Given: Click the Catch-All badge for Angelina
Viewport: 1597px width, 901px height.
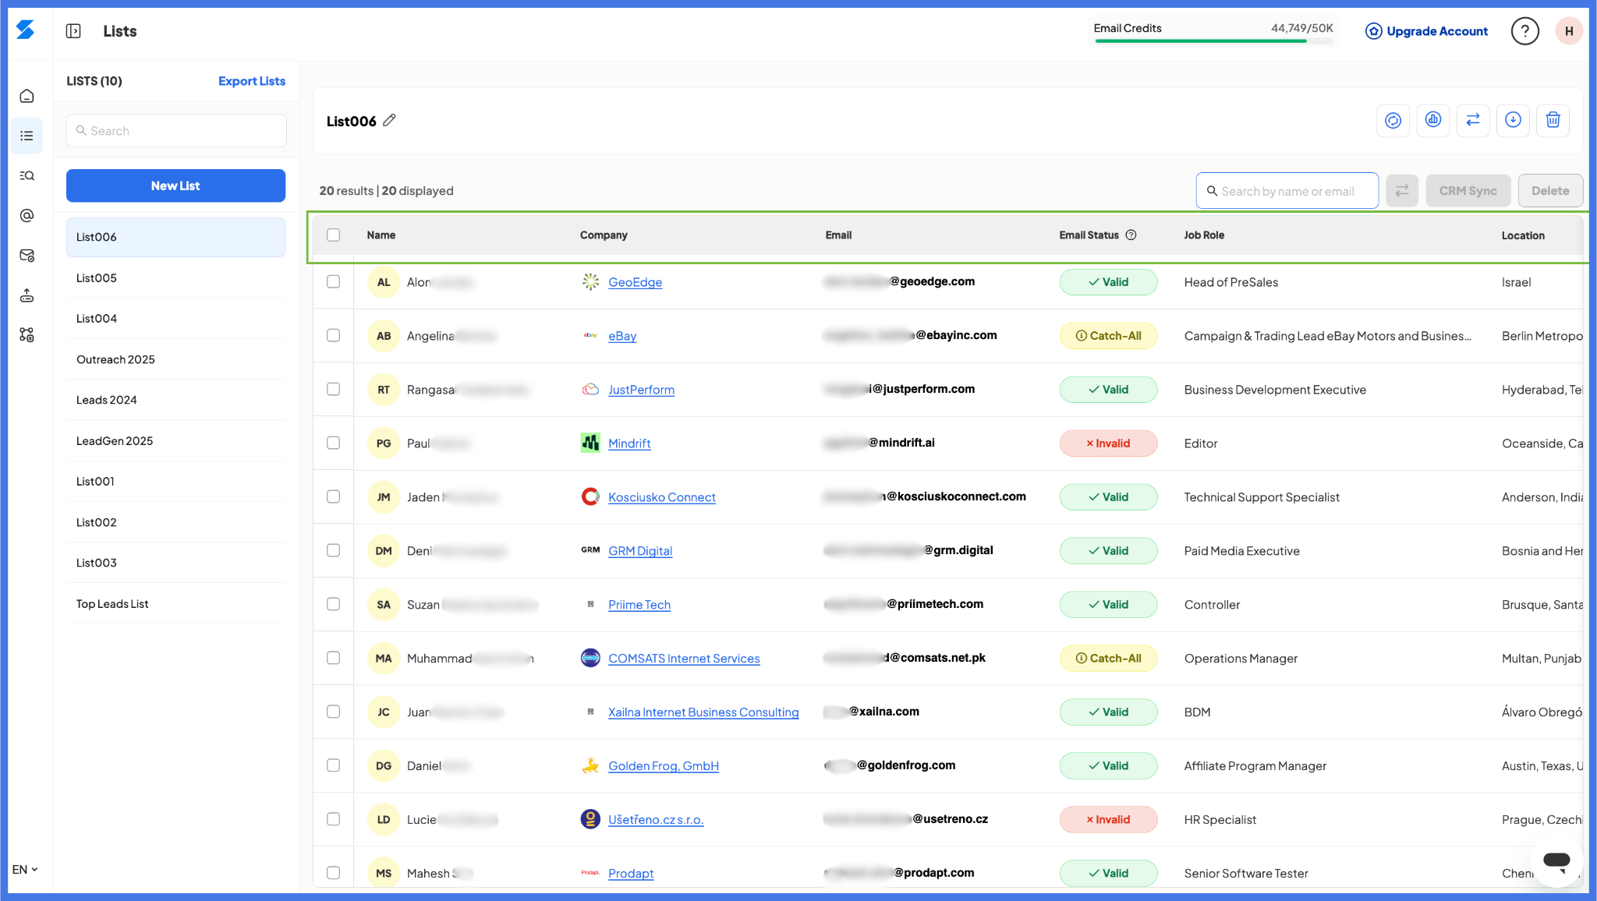Looking at the screenshot, I should pos(1108,335).
